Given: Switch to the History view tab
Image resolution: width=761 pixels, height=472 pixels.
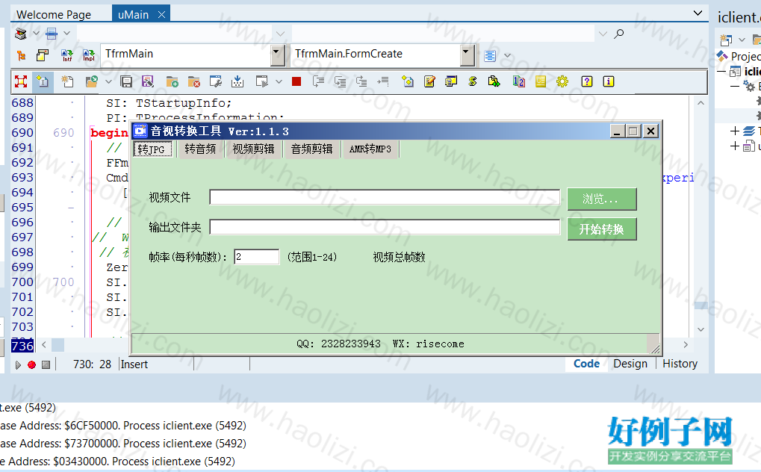Looking at the screenshot, I should point(680,364).
